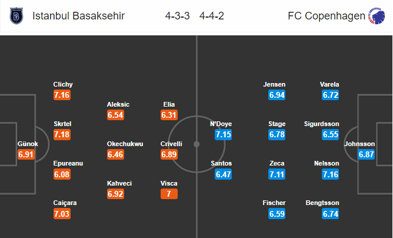The width and height of the screenshot is (393, 238).
Task: Open the Istanbul Basaksehir team name link
Action: click(x=78, y=16)
